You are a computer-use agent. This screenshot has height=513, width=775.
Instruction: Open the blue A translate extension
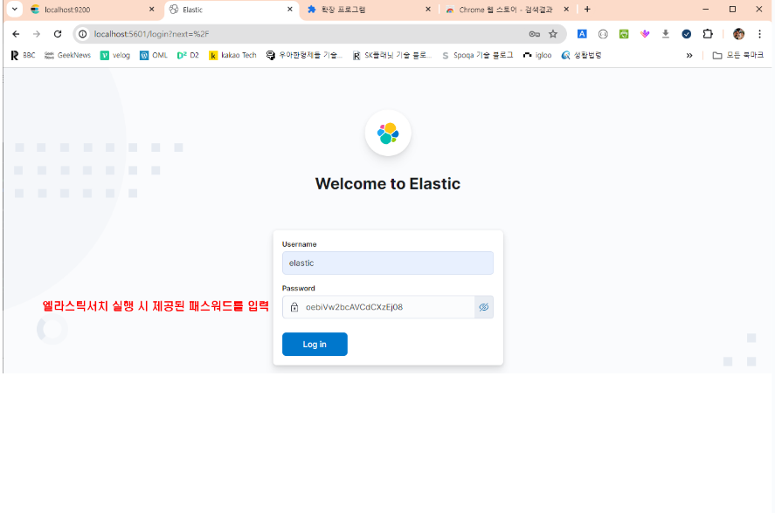[x=582, y=34]
